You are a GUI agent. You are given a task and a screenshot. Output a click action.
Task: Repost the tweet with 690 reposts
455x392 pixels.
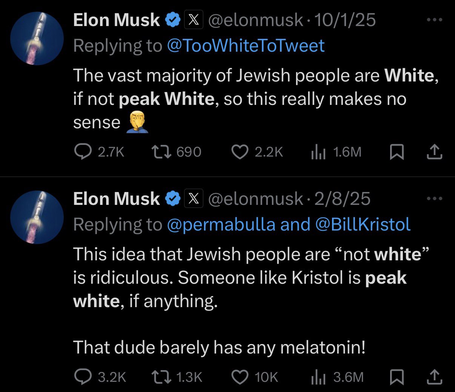click(x=161, y=152)
